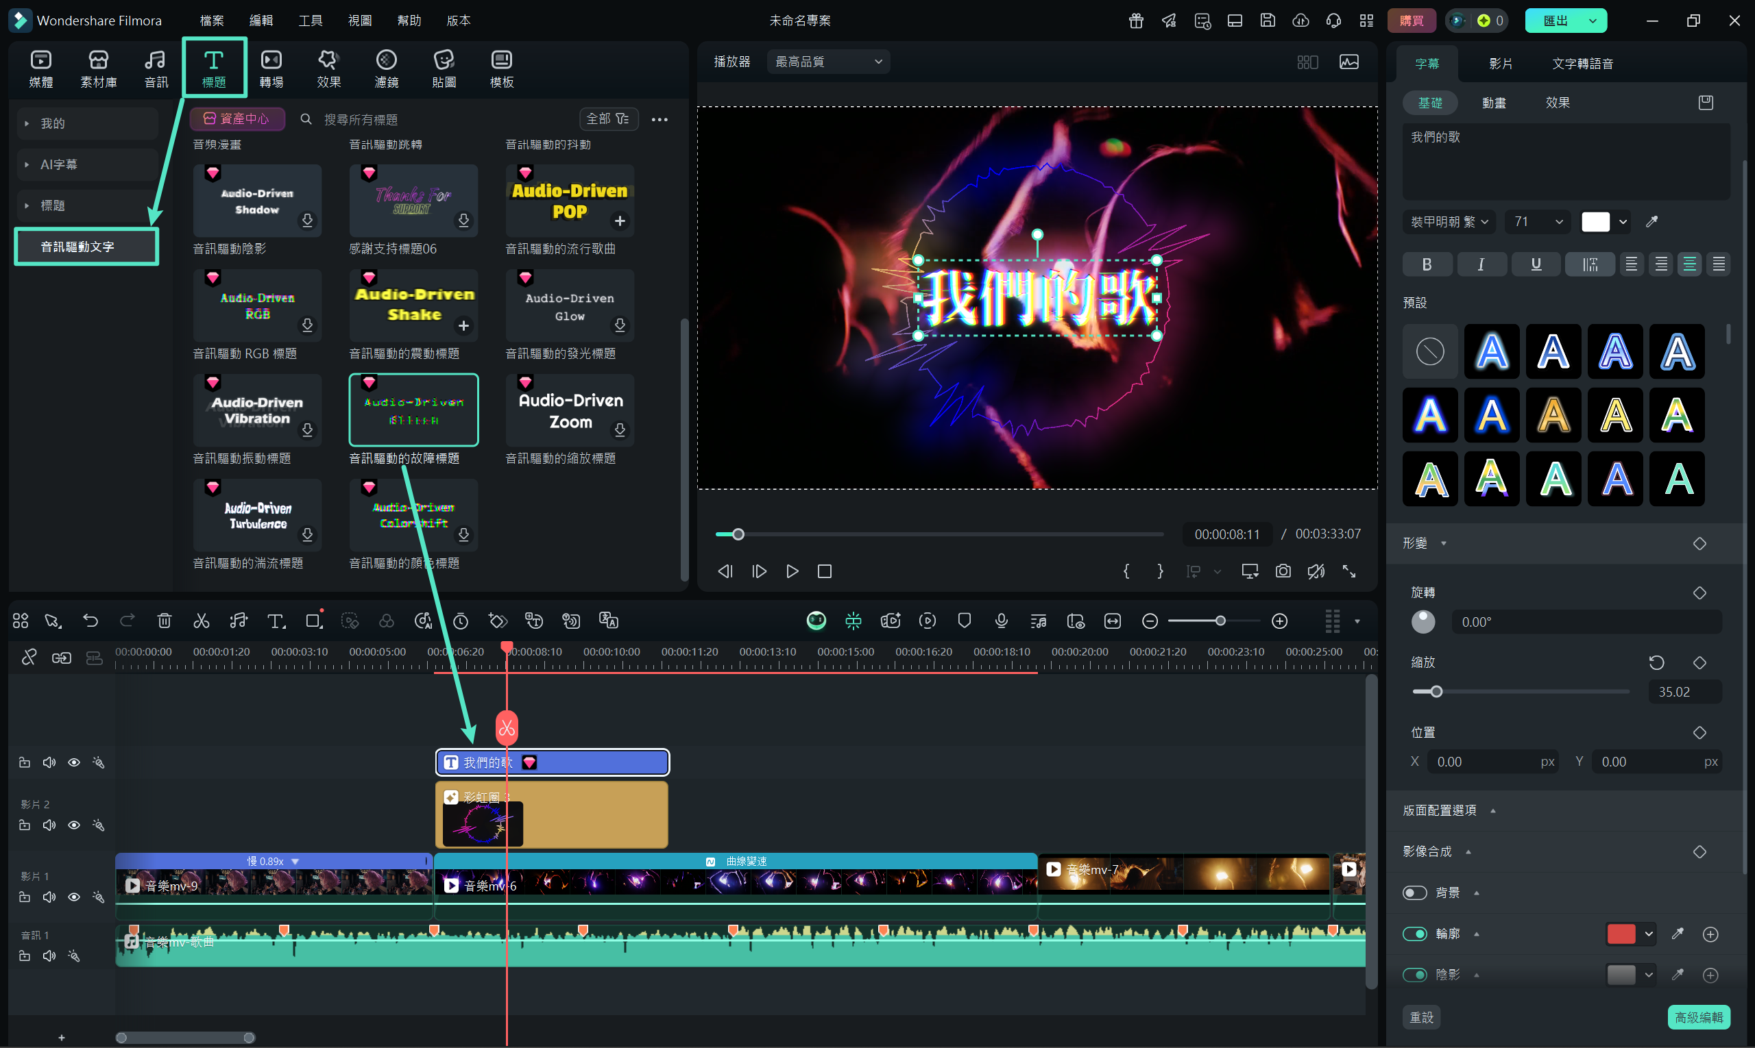The height and width of the screenshot is (1048, 1755).
Task: Play the preview video
Action: [792, 571]
